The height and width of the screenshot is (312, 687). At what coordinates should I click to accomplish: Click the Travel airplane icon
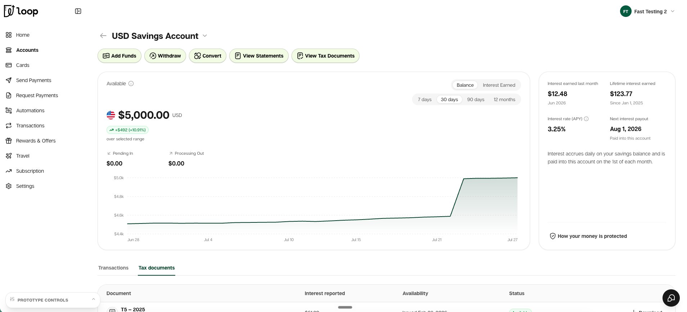point(9,156)
